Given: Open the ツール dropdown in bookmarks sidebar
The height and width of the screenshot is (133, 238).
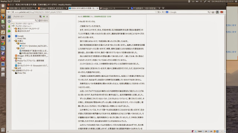Looking at the screenshot, I should click(43, 20).
